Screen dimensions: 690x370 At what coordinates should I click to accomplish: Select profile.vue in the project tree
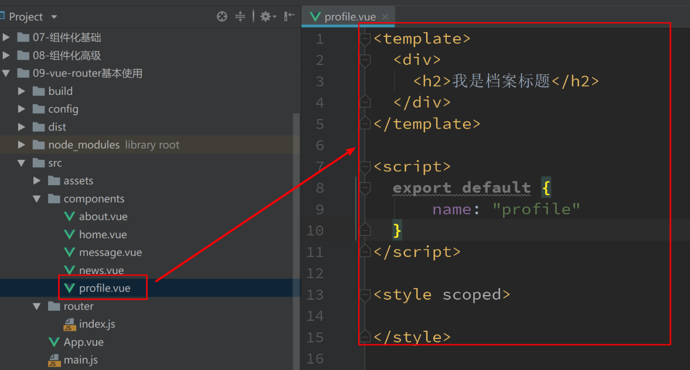(x=105, y=288)
